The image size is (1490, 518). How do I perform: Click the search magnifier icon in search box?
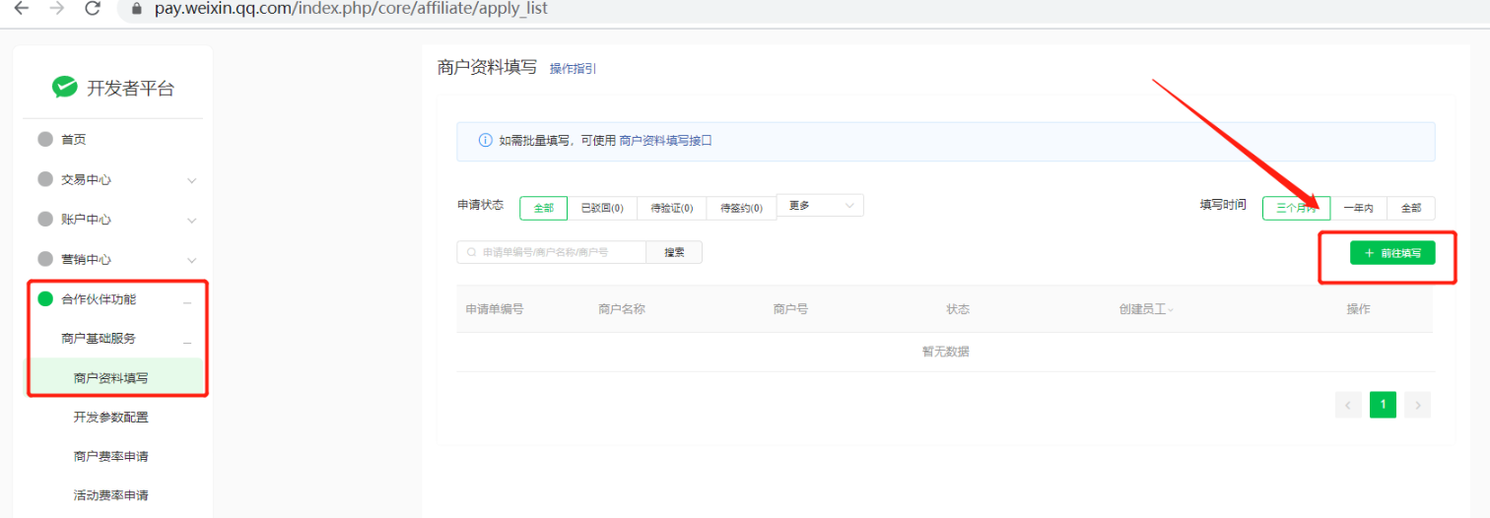472,253
